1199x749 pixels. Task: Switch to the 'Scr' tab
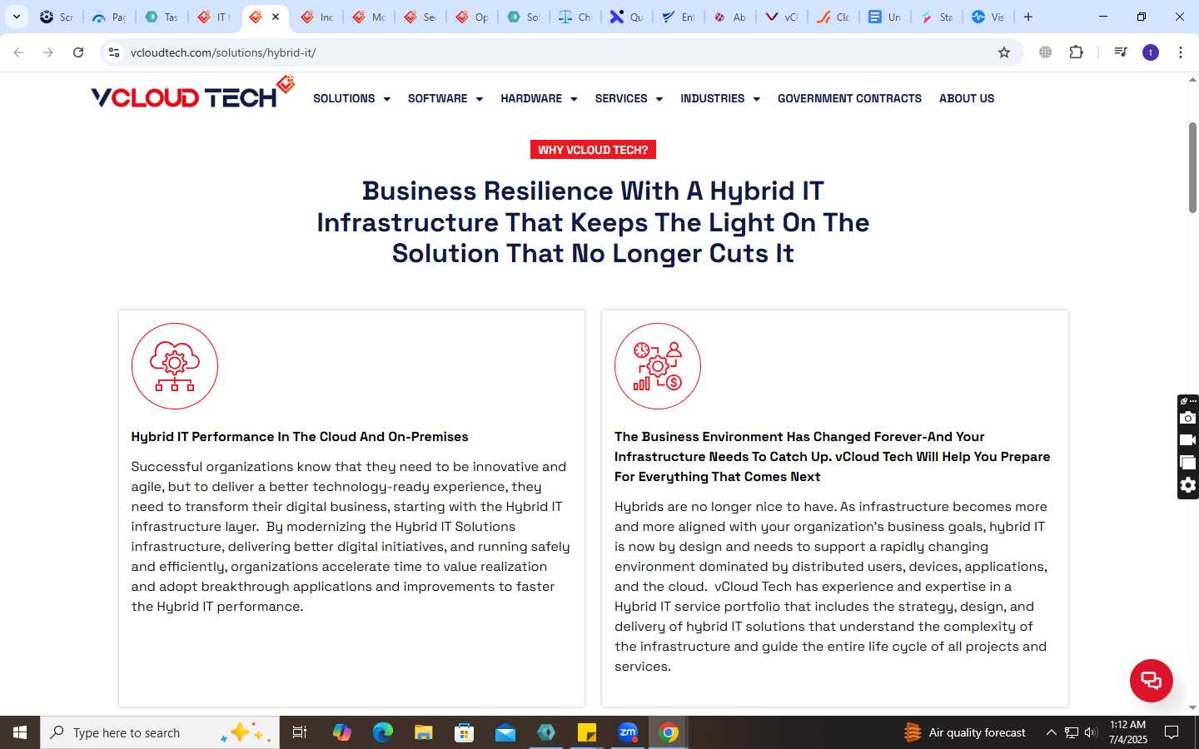(x=57, y=17)
